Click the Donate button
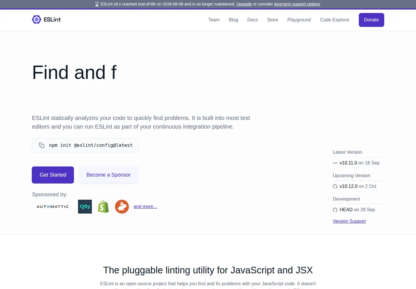This screenshot has height=289, width=416. coord(372,20)
